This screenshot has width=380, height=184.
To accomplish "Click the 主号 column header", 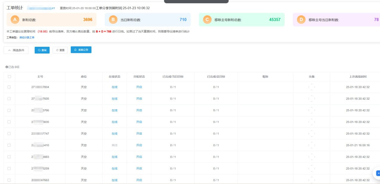I will pyautogui.click(x=40, y=77).
